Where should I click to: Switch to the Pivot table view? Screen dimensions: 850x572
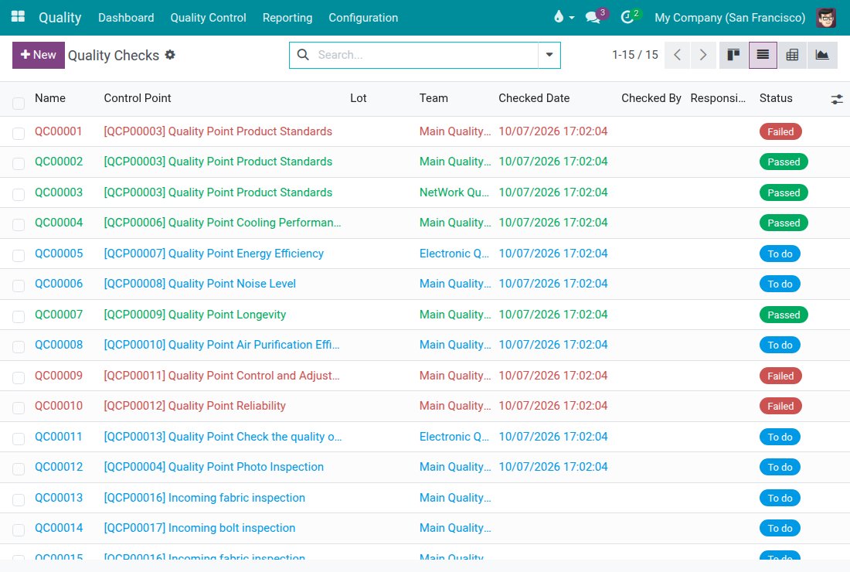tap(792, 55)
